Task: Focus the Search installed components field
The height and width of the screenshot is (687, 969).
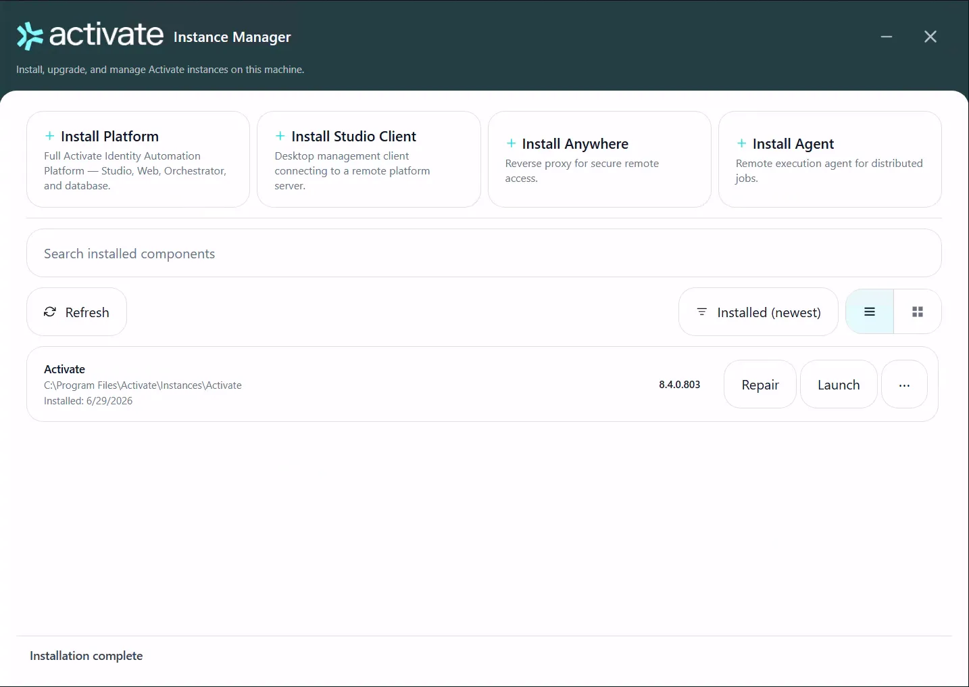Action: (x=484, y=254)
